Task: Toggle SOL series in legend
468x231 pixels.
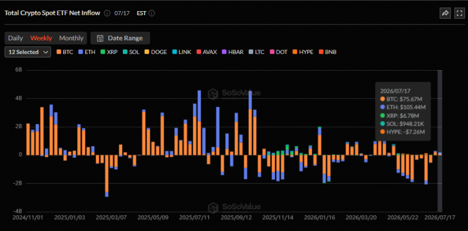Action: (131, 52)
